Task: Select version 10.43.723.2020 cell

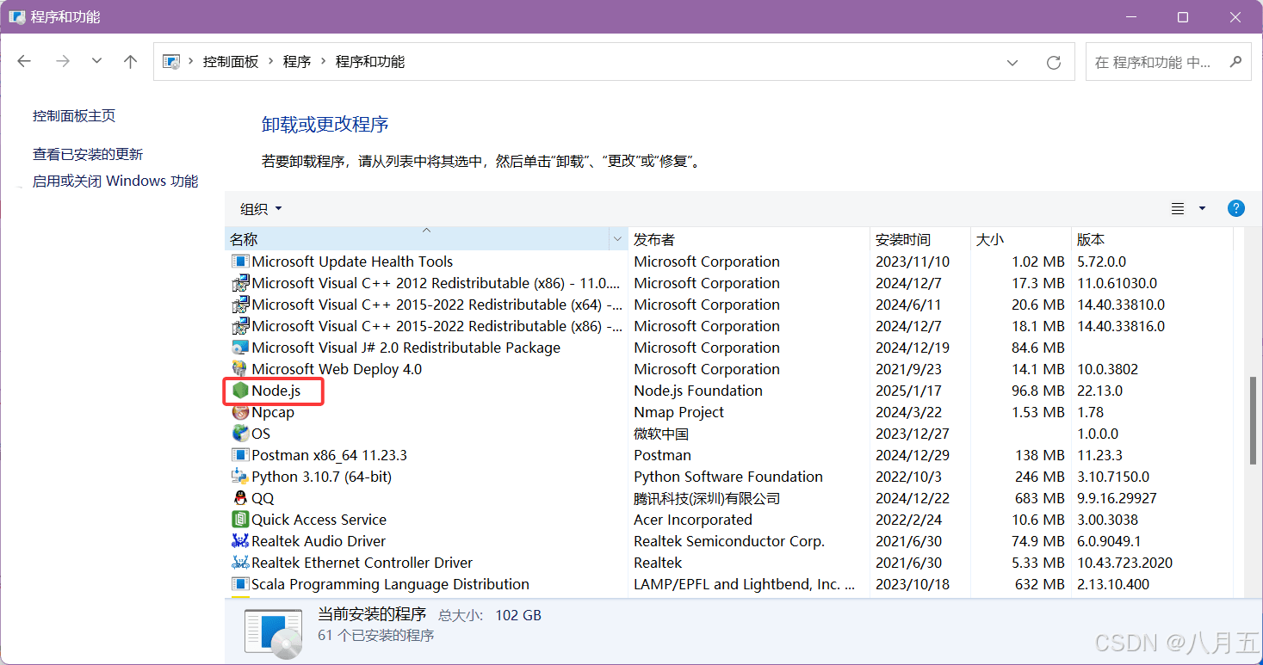Action: point(1124,563)
